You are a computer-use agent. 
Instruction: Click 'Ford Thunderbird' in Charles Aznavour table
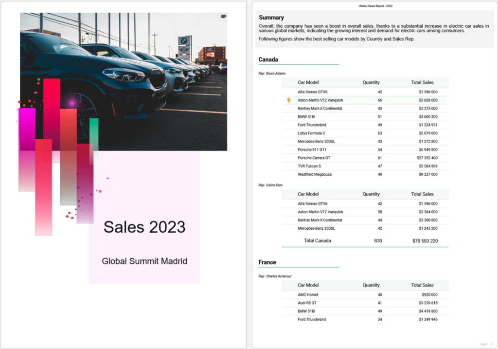(312, 320)
